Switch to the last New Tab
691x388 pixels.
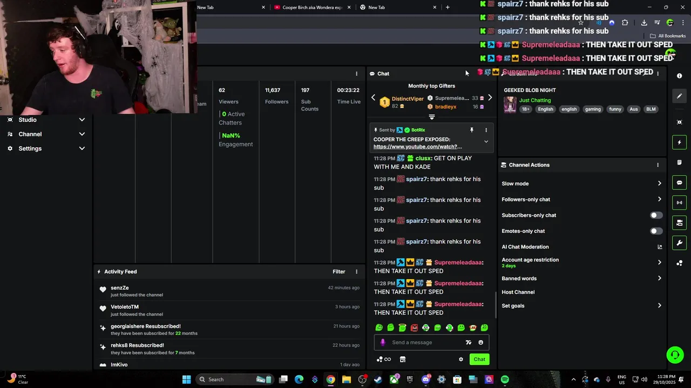tap(398, 8)
